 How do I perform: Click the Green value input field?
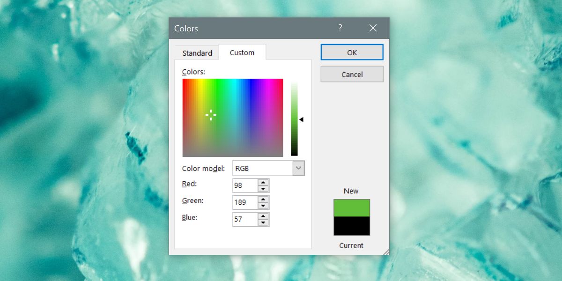coord(244,202)
